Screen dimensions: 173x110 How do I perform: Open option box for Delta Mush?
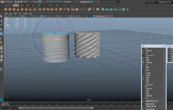164,55
